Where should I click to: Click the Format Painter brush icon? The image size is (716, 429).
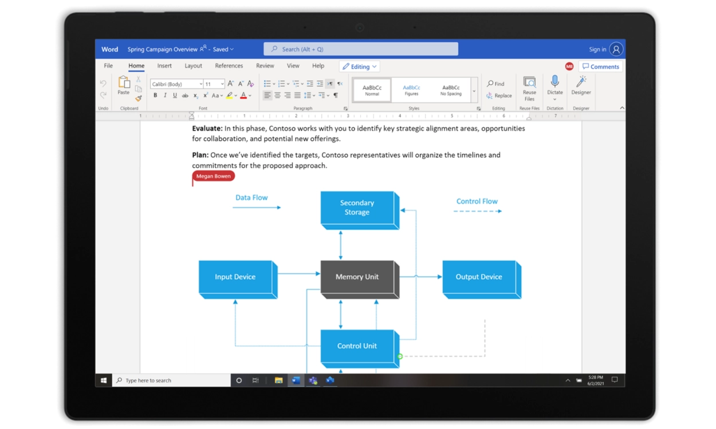point(139,98)
